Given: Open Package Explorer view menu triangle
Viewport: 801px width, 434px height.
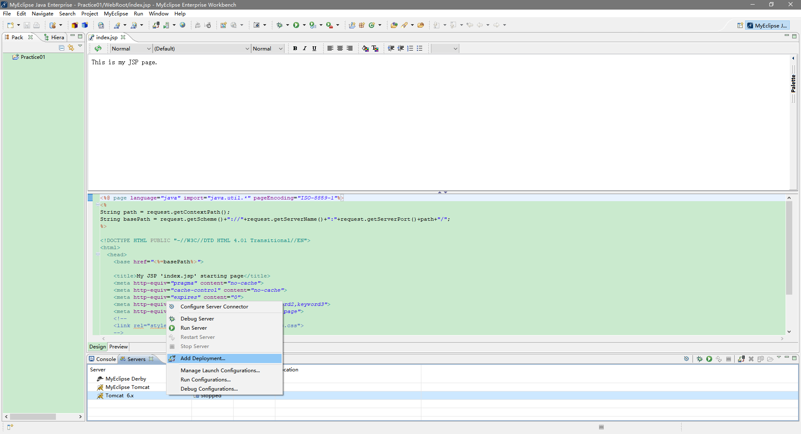Looking at the screenshot, I should tap(80, 46).
